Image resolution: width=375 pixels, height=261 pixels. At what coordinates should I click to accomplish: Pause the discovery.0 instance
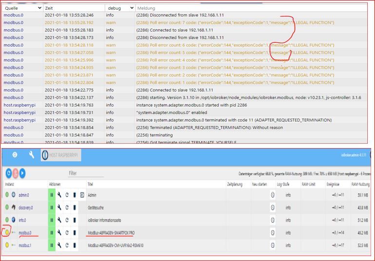coord(52,207)
